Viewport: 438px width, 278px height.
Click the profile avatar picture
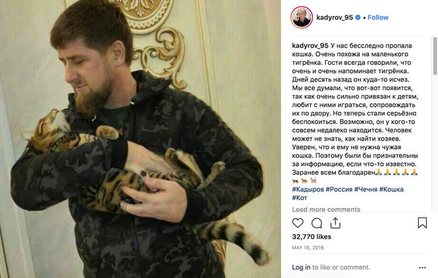tap(302, 17)
